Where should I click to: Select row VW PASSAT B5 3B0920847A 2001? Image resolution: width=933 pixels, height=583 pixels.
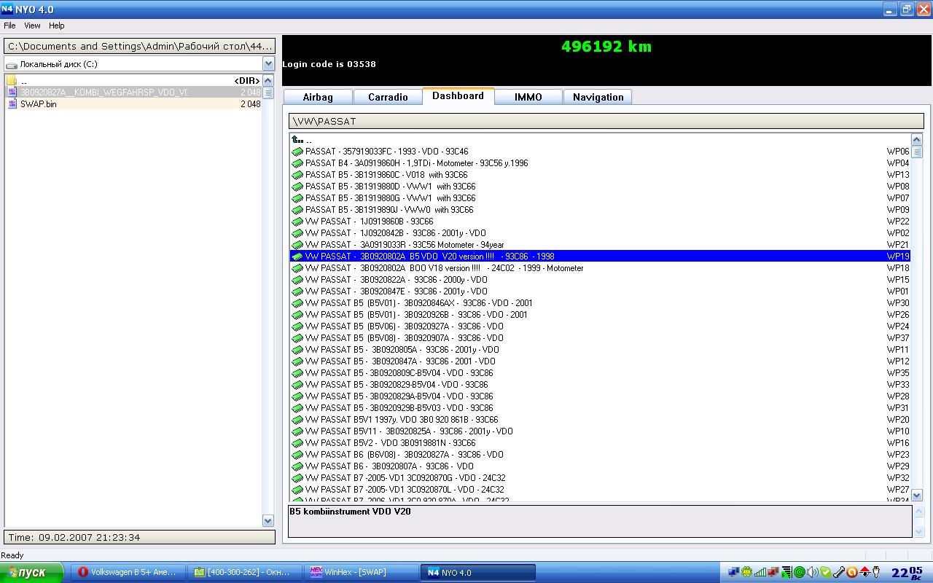point(600,361)
